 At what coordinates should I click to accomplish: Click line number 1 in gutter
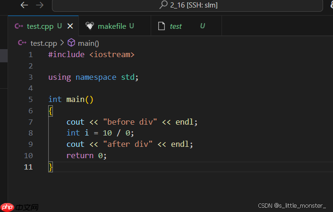pos(31,55)
